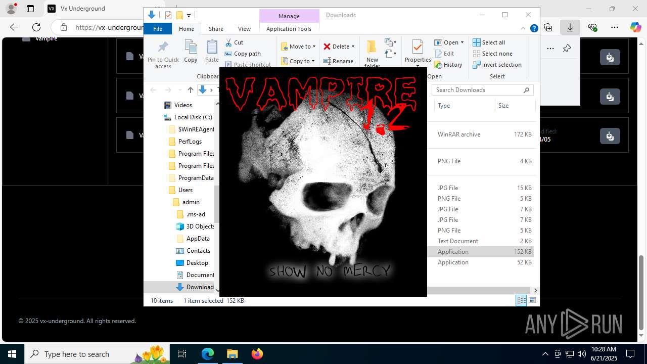
Task: Click third download button on Vx Underground page
Action: tap(610, 136)
